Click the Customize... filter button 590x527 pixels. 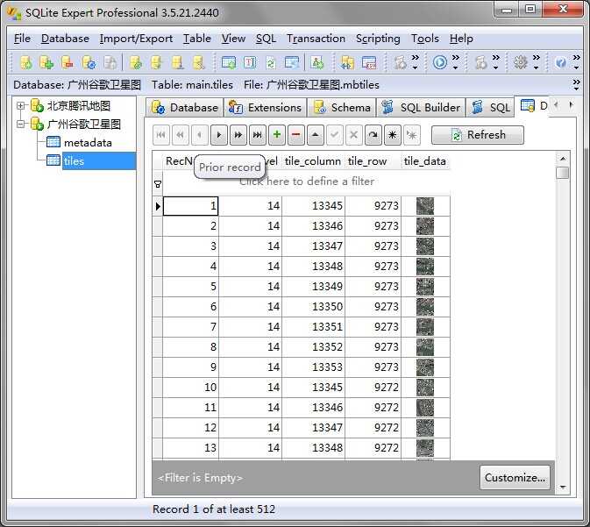click(515, 478)
